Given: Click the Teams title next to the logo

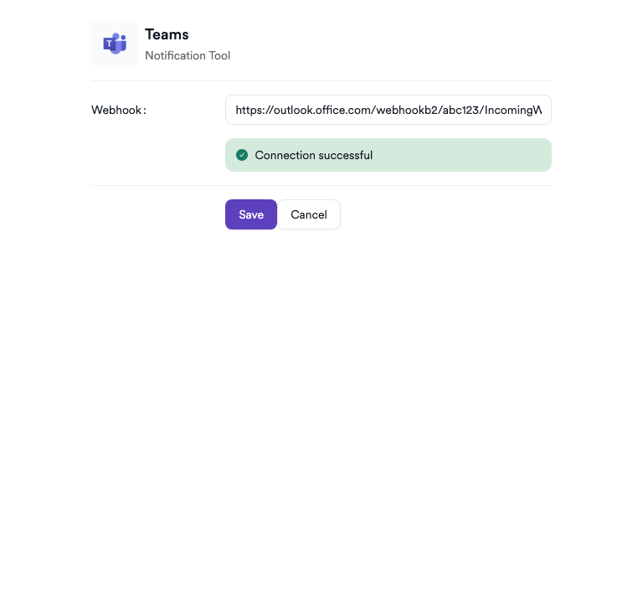Looking at the screenshot, I should [x=167, y=34].
